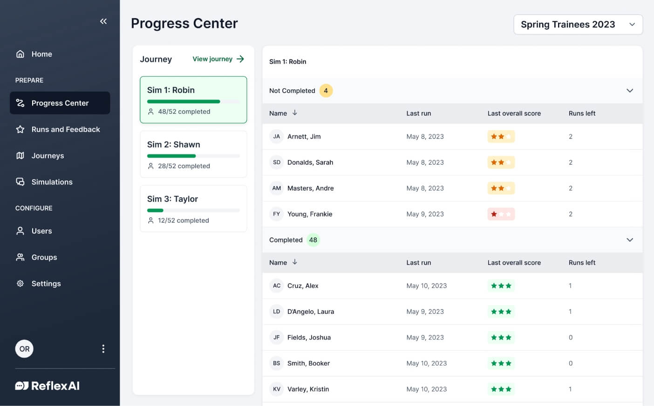Click the red one-star score for Young, Frankie
The image size is (654, 406).
click(501, 214)
